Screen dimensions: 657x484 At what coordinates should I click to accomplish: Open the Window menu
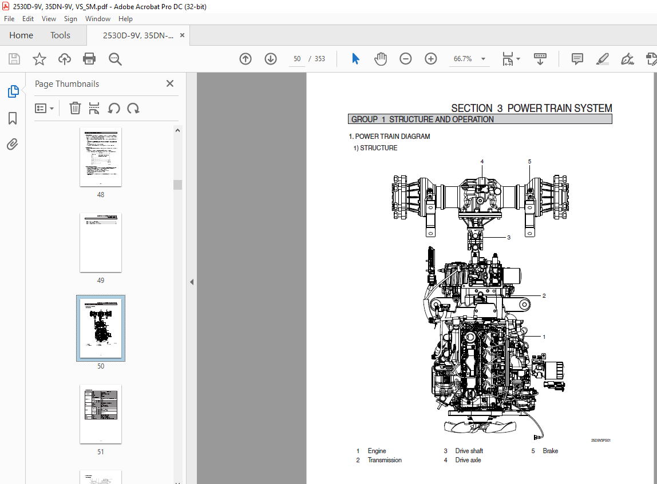tap(98, 19)
